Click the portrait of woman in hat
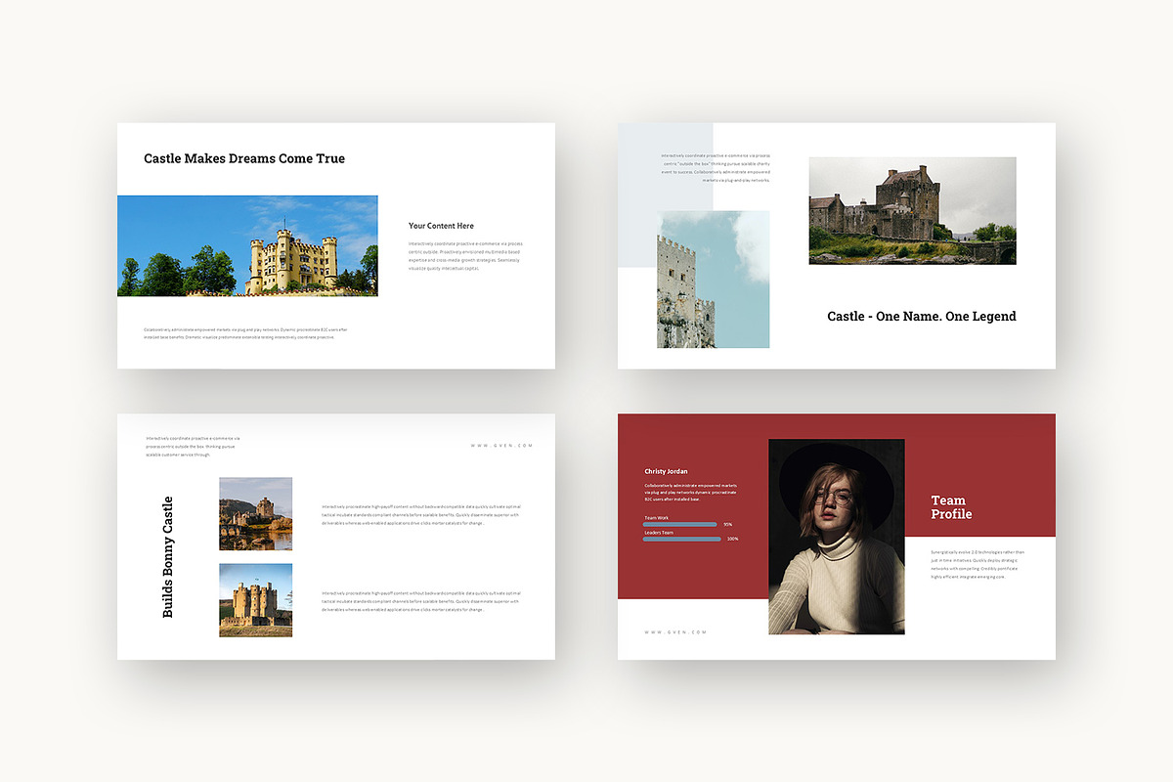Viewport: 1173px width, 782px height. 837,537
